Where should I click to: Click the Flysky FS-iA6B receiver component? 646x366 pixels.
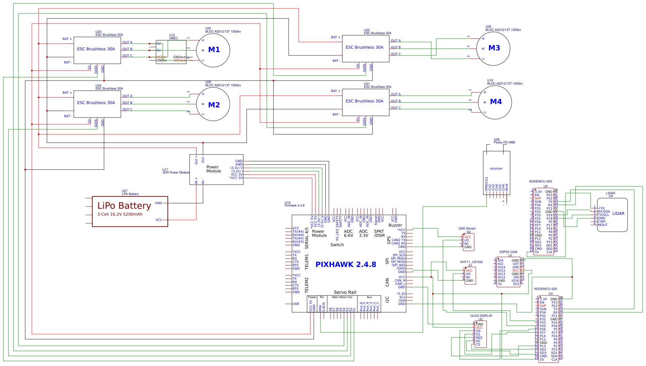click(497, 173)
